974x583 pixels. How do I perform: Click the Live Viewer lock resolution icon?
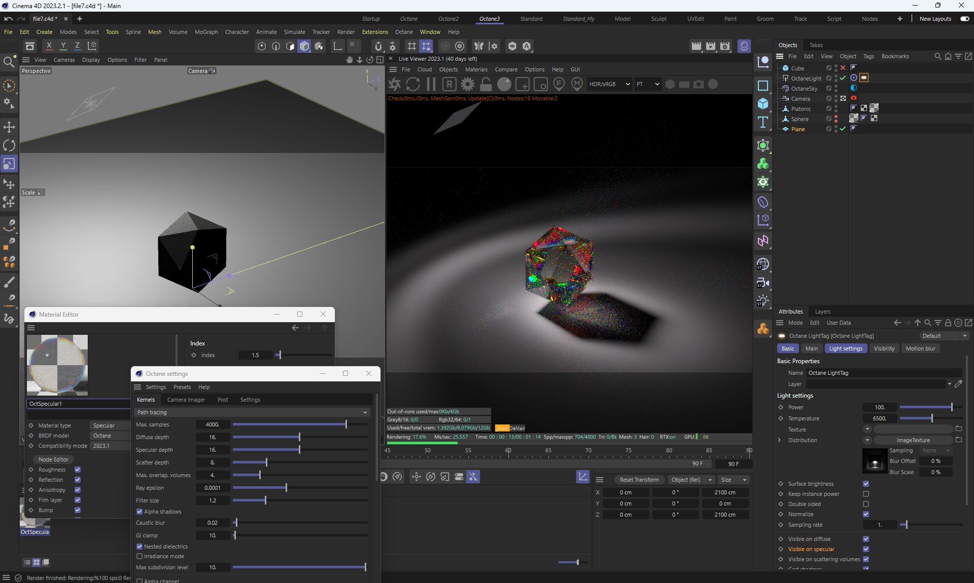486,85
